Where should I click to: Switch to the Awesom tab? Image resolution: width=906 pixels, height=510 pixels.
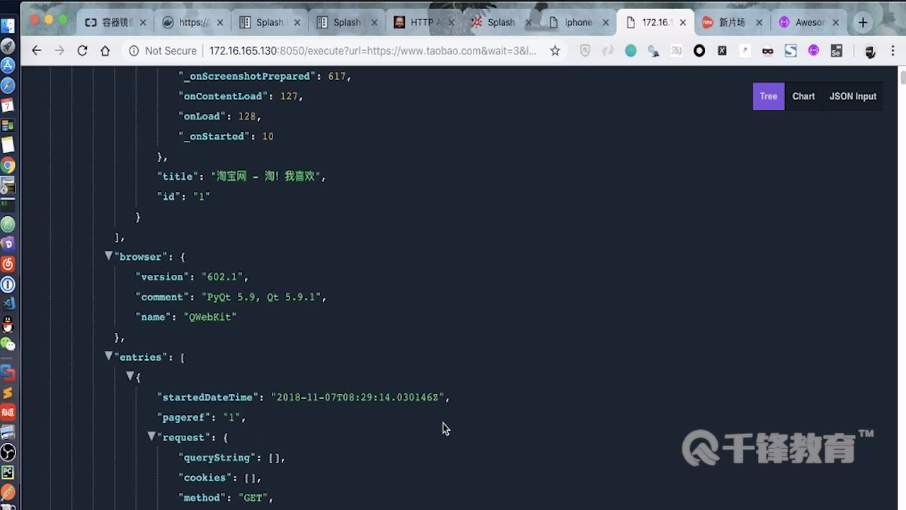(x=809, y=23)
